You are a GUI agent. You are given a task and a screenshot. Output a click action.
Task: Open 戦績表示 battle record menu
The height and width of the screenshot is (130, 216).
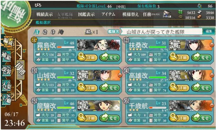click(x=44, y=14)
